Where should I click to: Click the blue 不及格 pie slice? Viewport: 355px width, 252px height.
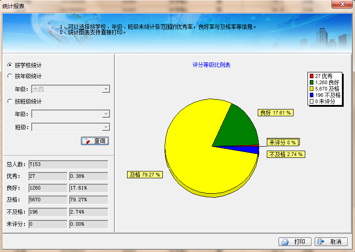point(249,150)
